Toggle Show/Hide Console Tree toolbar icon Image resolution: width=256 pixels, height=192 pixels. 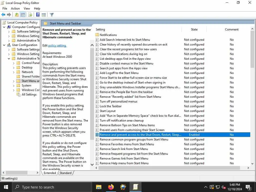coord(23,15)
